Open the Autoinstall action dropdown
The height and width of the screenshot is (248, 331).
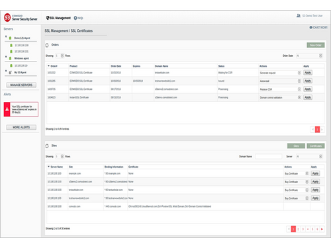[x=280, y=81]
